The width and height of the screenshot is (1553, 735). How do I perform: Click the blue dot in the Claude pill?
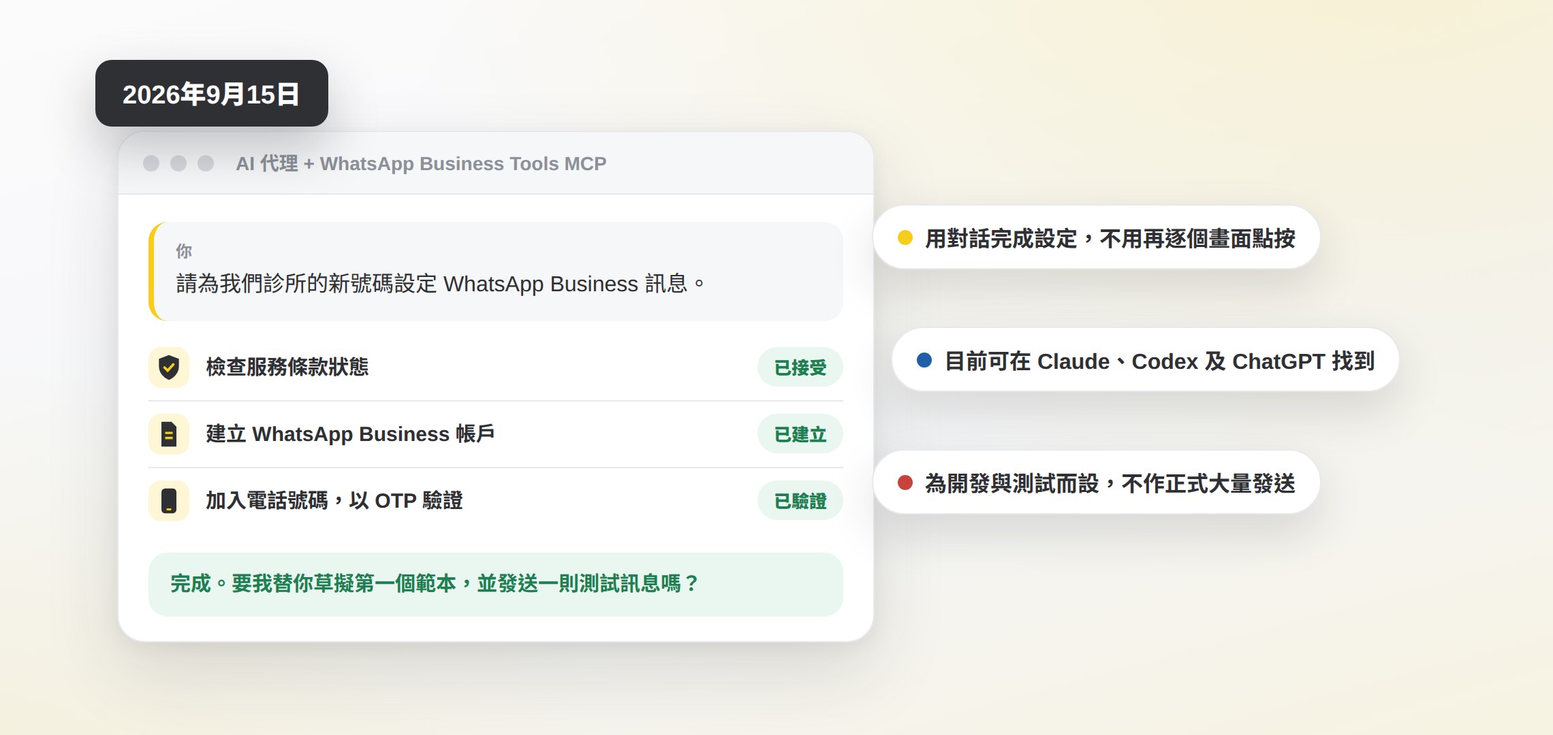(x=924, y=360)
